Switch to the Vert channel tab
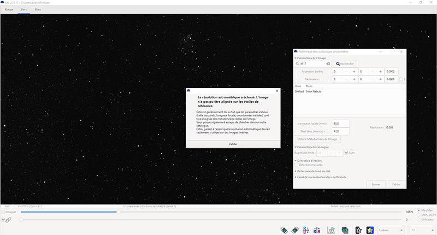This screenshot has width=437, height=235. pyautogui.click(x=23, y=9)
